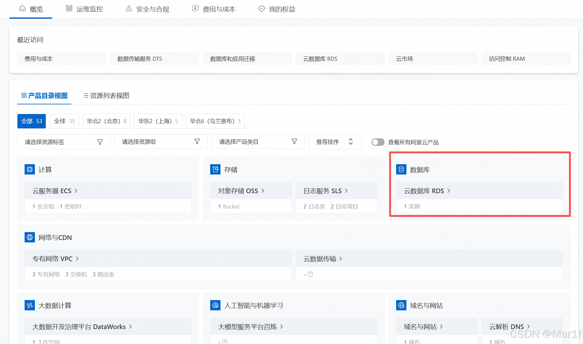Click the 数据库 category icon
583x344 pixels.
pyautogui.click(x=401, y=170)
